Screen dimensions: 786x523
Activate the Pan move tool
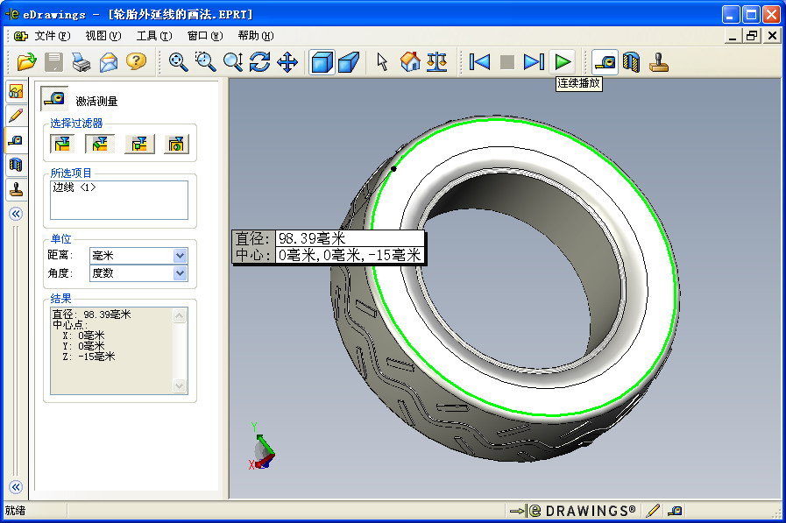[x=287, y=62]
